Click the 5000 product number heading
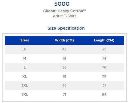 pos(62,4)
